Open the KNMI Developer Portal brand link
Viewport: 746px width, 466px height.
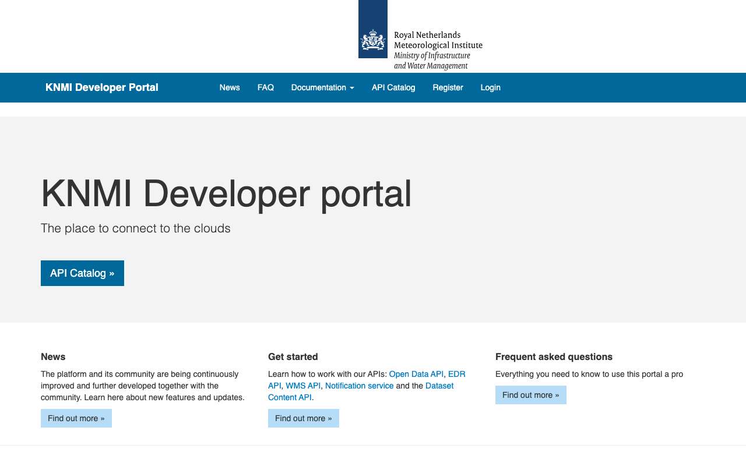[x=102, y=87]
